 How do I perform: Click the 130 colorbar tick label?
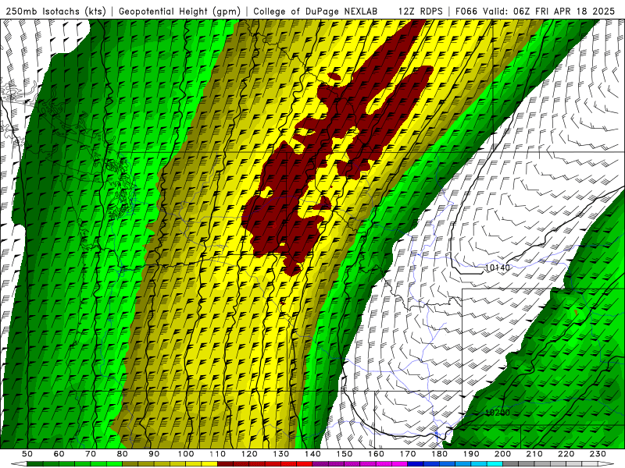[x=281, y=454]
